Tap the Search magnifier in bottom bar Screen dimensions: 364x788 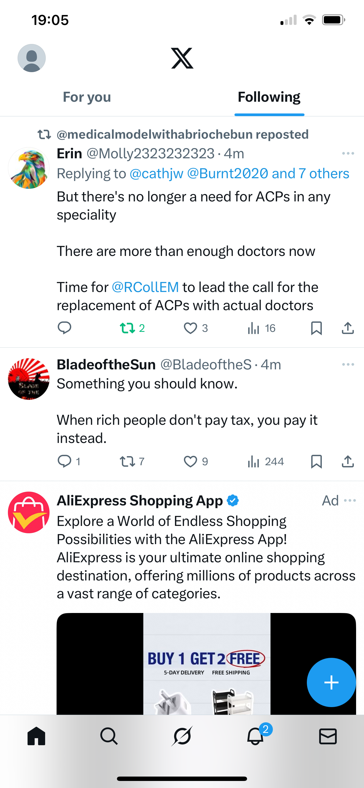(109, 736)
